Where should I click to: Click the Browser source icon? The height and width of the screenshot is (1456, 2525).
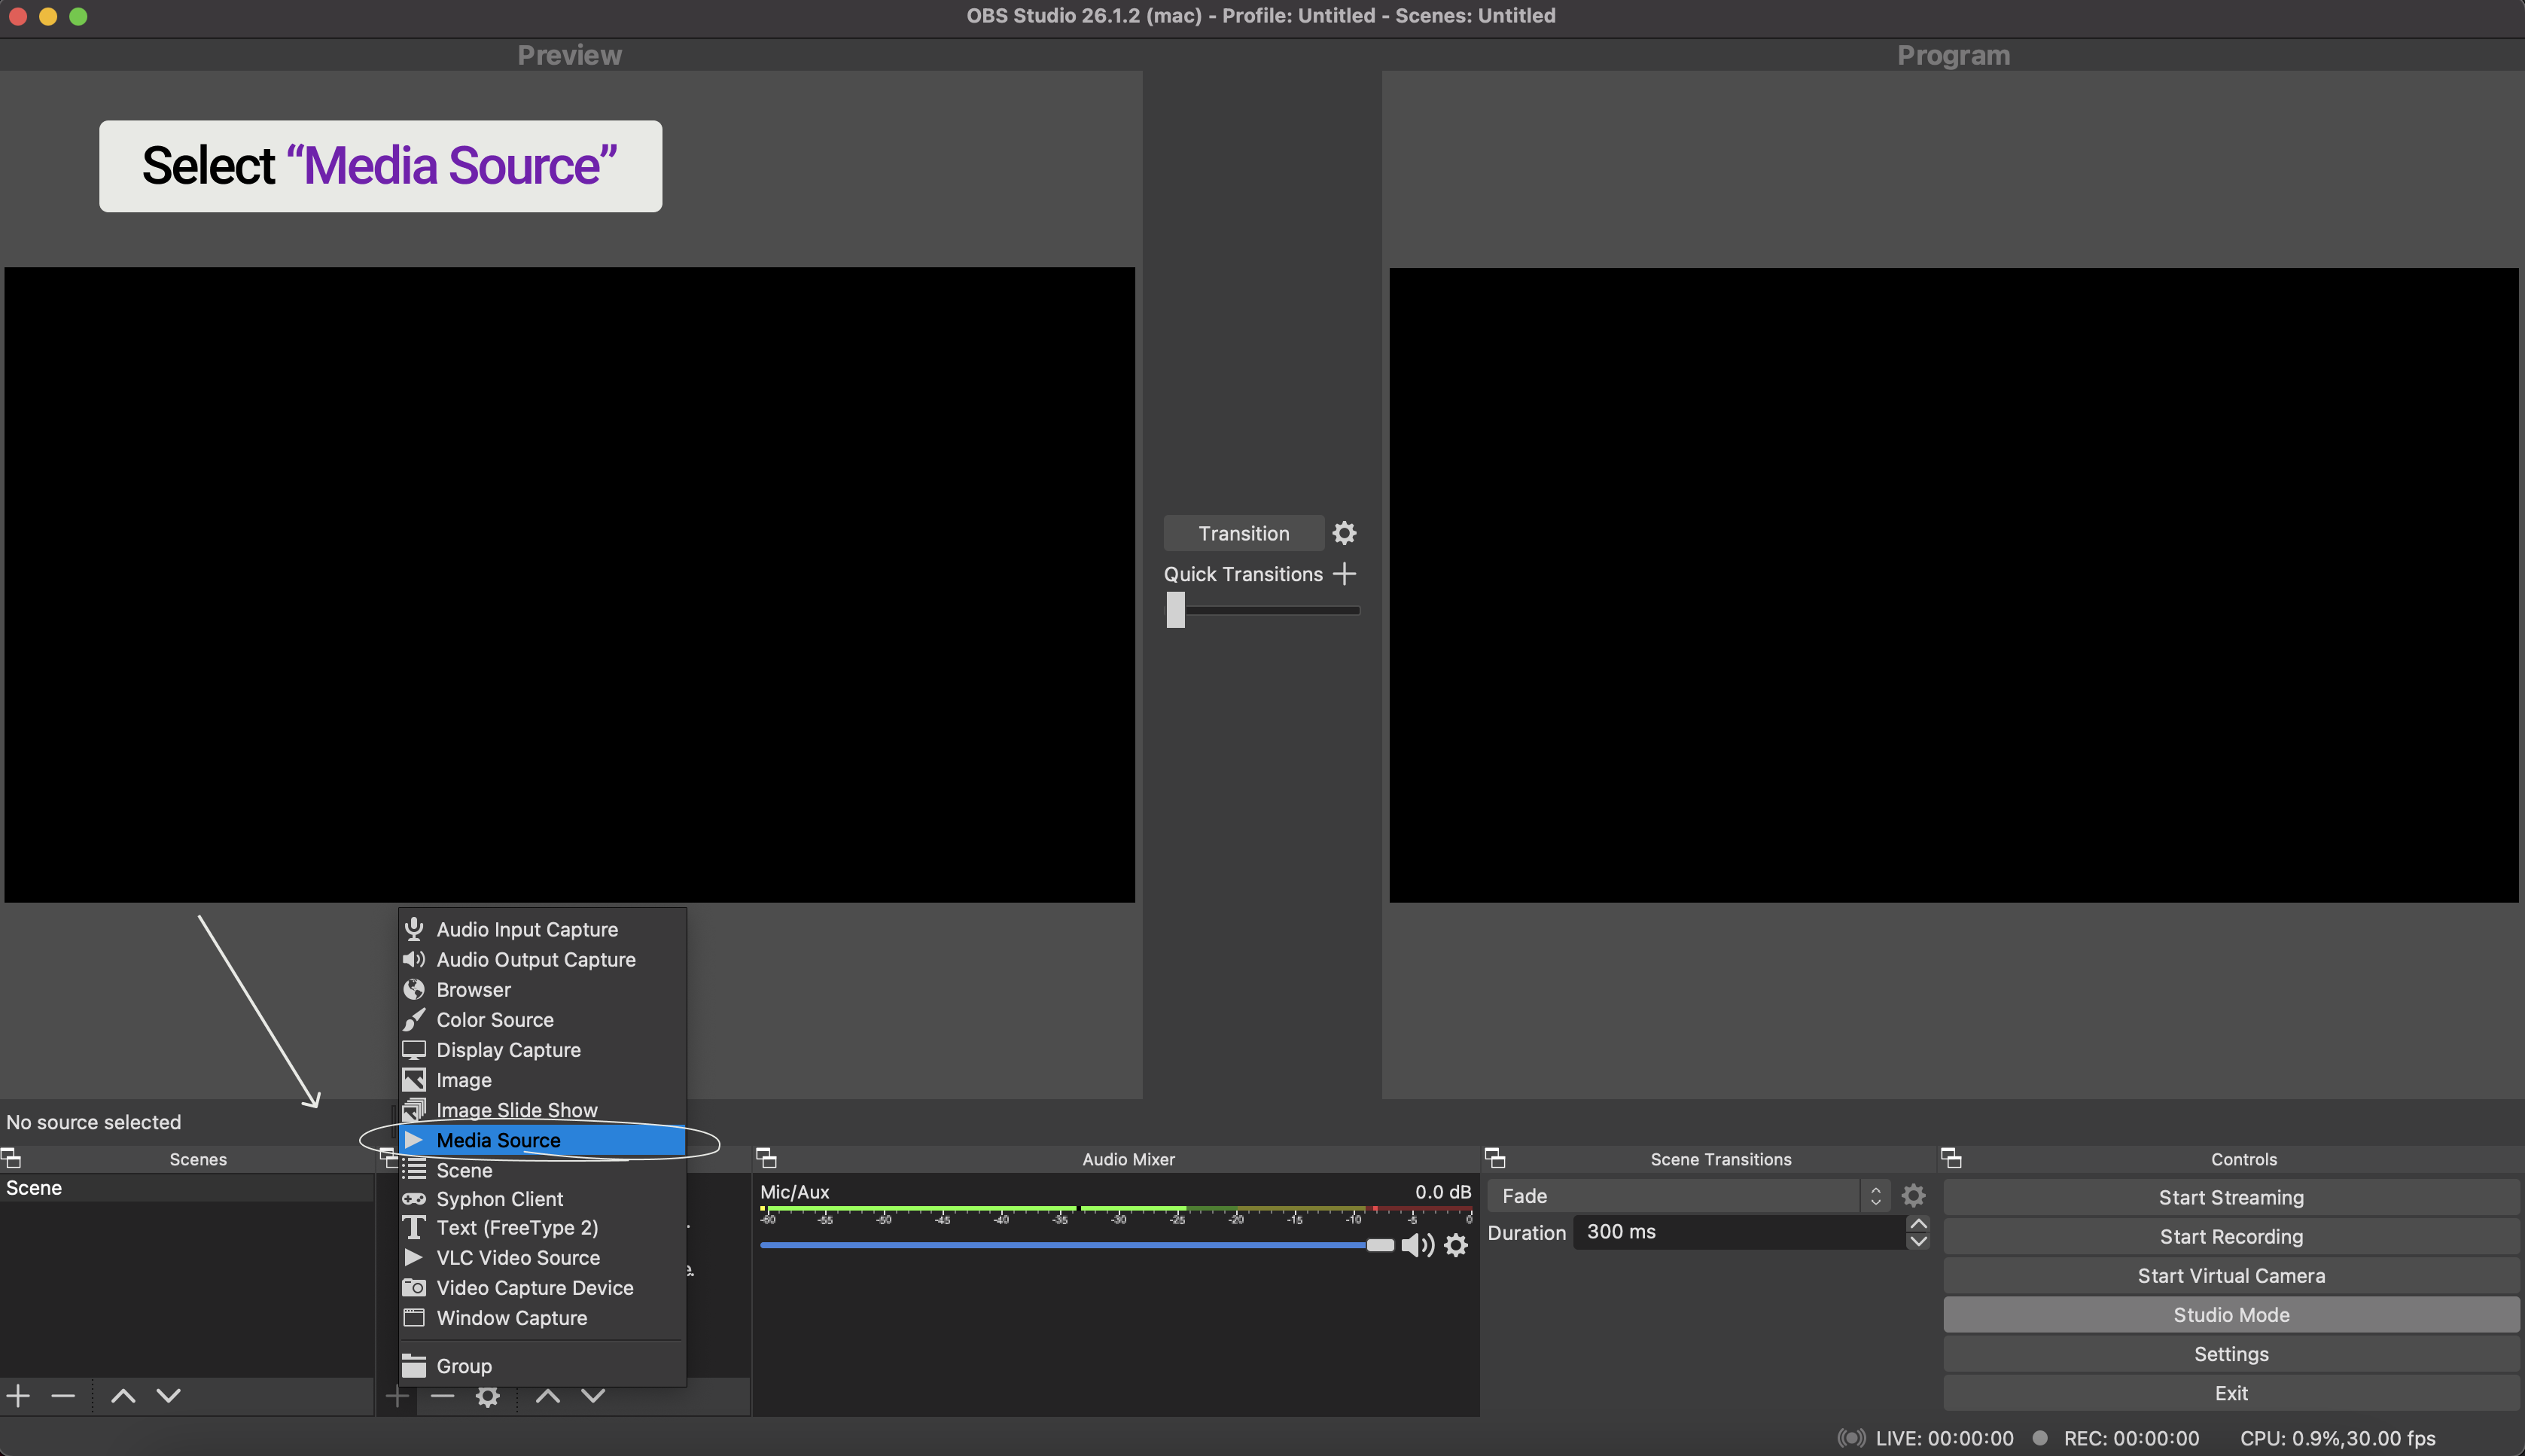pos(411,988)
